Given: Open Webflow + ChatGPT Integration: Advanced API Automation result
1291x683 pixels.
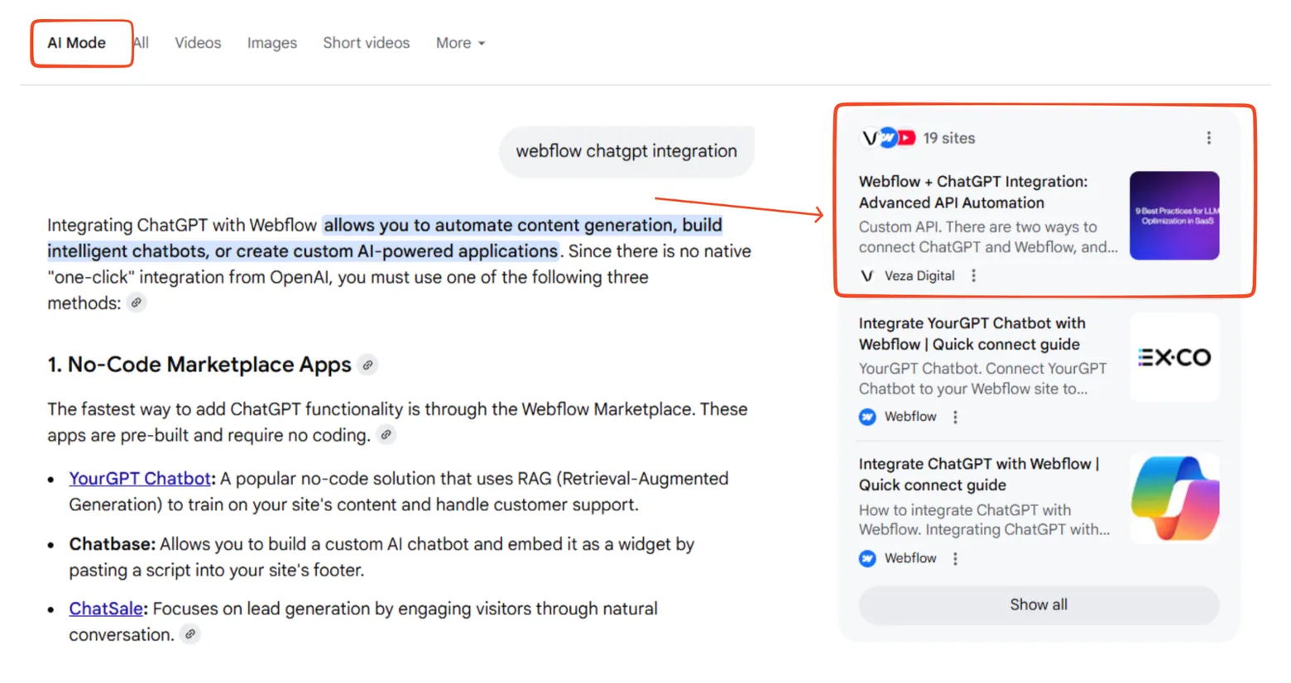Looking at the screenshot, I should point(973,192).
